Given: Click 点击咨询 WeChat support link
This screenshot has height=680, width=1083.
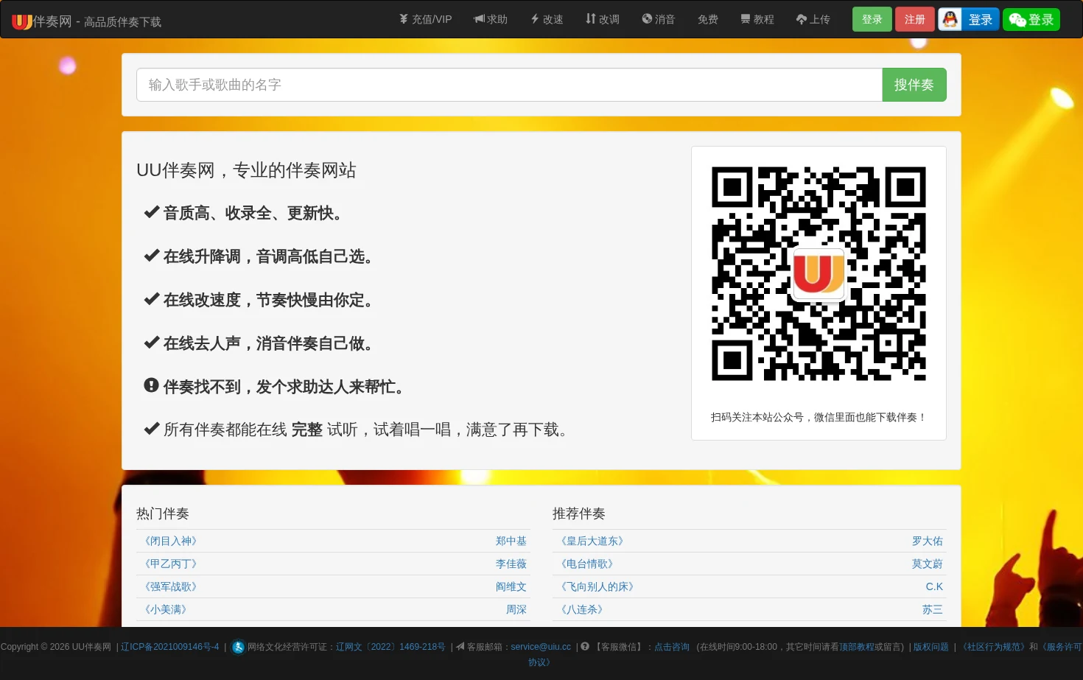Looking at the screenshot, I should click(x=672, y=647).
